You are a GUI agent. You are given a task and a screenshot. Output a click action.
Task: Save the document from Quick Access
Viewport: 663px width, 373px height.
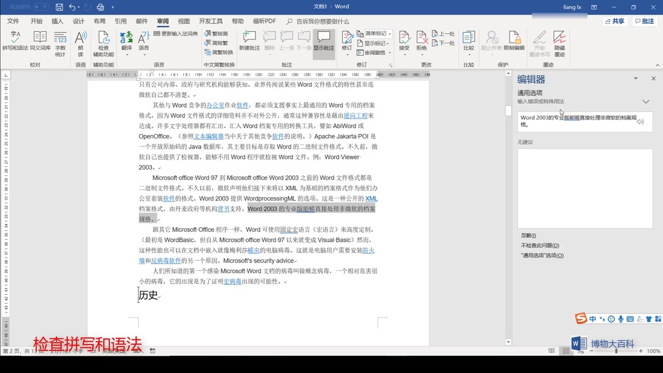tap(59, 7)
